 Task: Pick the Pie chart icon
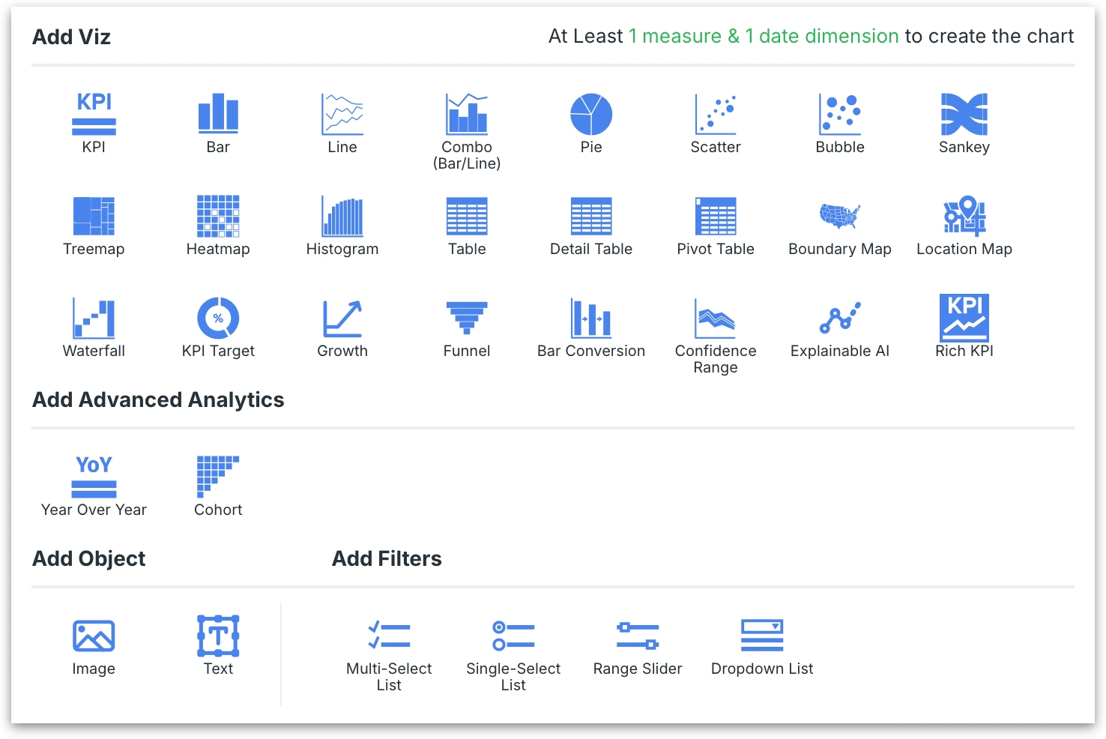pos(591,115)
